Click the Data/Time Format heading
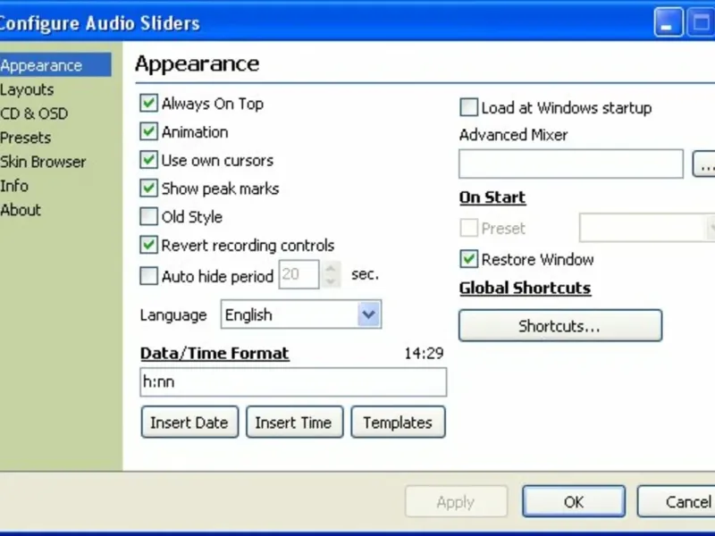The image size is (715, 536). [x=214, y=353]
